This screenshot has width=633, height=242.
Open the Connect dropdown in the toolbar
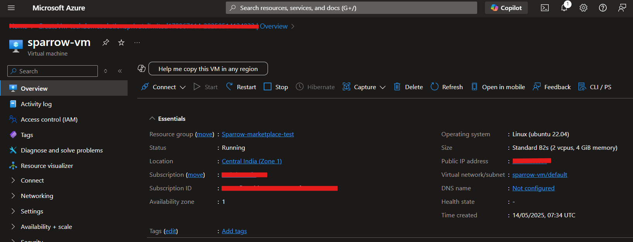(x=164, y=87)
